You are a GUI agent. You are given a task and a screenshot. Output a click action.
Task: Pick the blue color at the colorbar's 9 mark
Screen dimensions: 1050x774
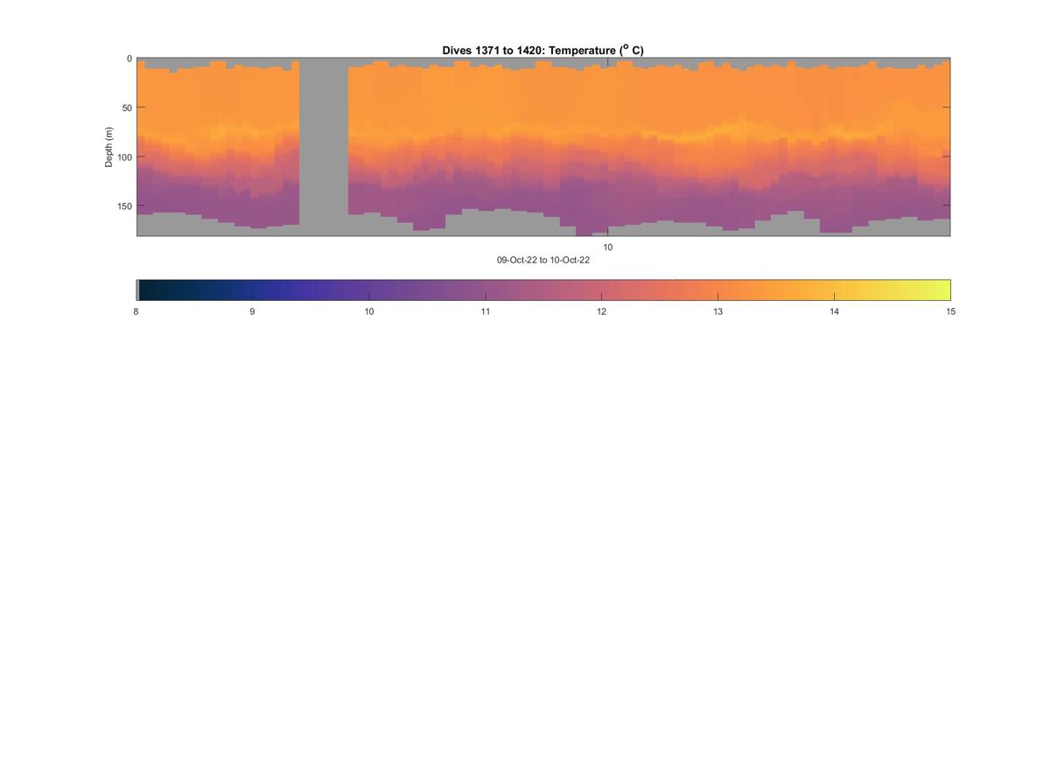tap(253, 289)
